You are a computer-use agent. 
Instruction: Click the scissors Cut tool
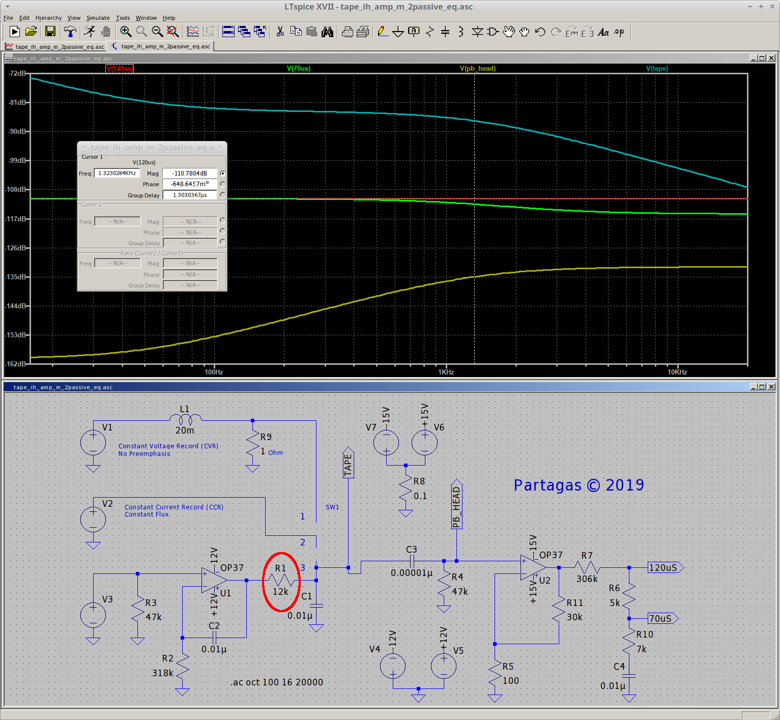pos(280,32)
